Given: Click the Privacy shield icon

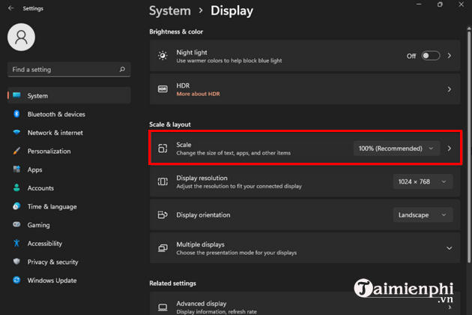Looking at the screenshot, I should [16, 261].
